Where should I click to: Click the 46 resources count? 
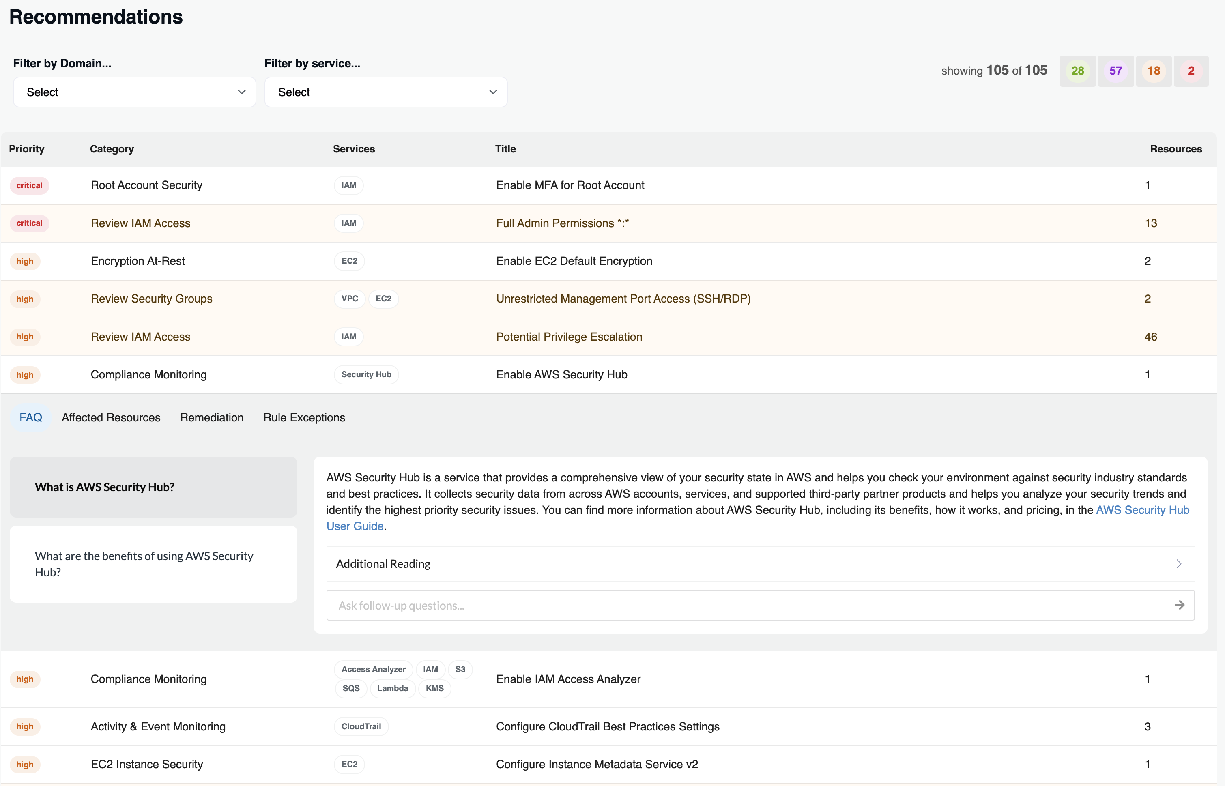tap(1150, 337)
